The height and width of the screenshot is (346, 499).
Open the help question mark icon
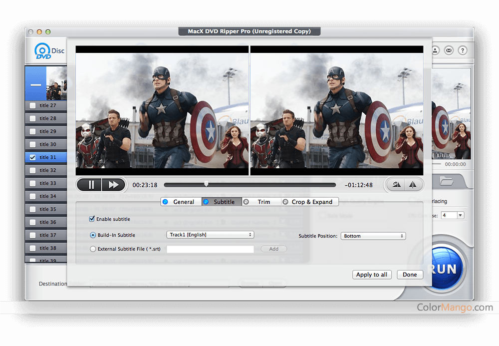[463, 50]
